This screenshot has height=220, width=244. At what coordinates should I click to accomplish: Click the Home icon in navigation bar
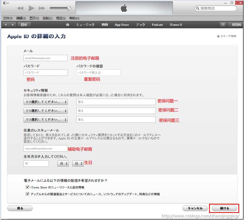(67, 25)
